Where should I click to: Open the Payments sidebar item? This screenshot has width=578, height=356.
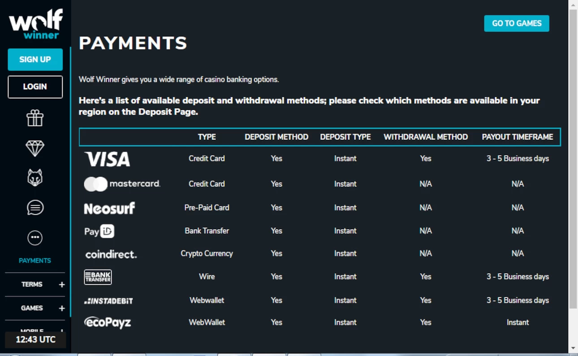coord(35,260)
